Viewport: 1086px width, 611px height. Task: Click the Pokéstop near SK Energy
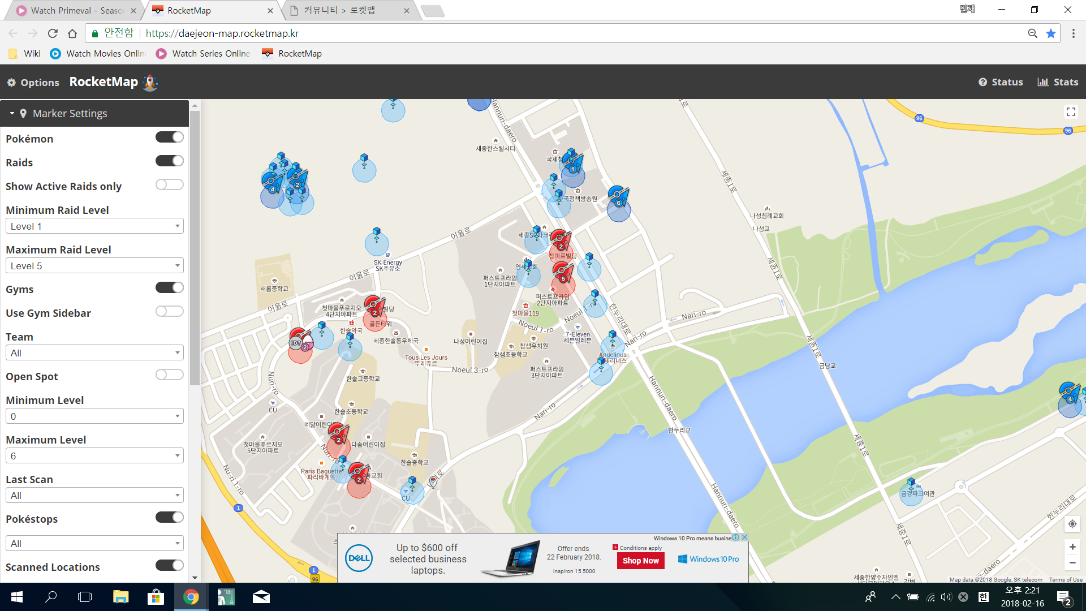pyautogui.click(x=377, y=235)
